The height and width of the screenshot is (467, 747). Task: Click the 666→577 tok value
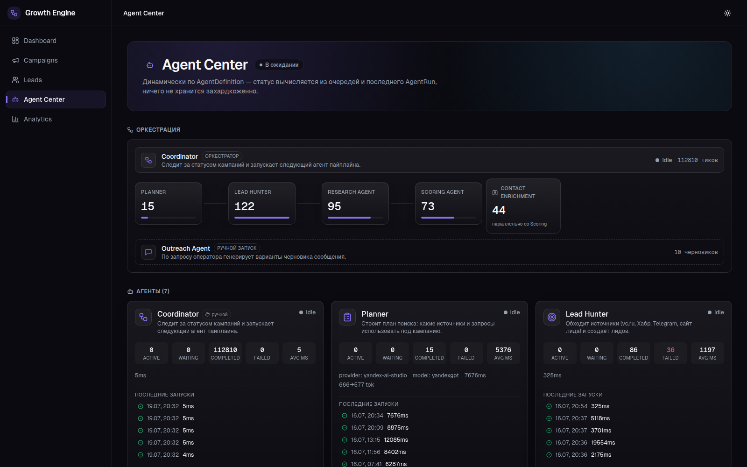(x=357, y=385)
